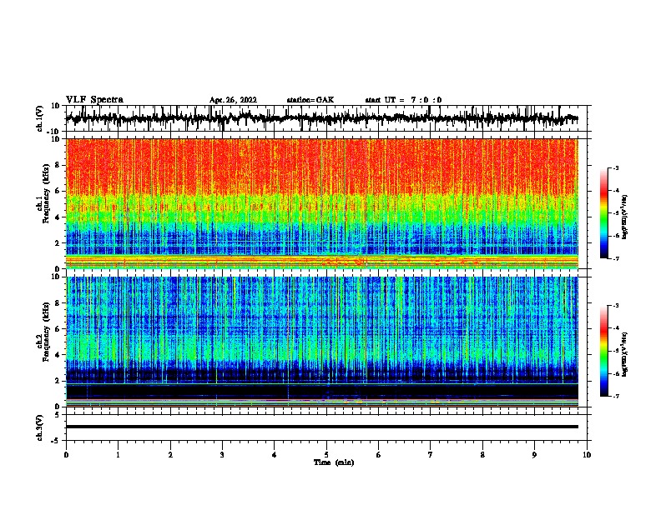The width and height of the screenshot is (661, 510).
Task: Click time axis tick label "3"
Action: [x=222, y=455]
